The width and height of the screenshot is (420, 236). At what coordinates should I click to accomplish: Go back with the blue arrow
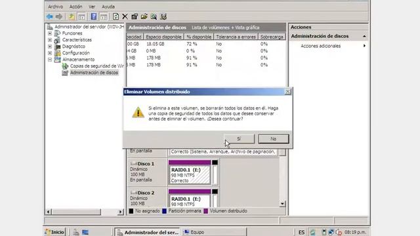(x=50, y=16)
